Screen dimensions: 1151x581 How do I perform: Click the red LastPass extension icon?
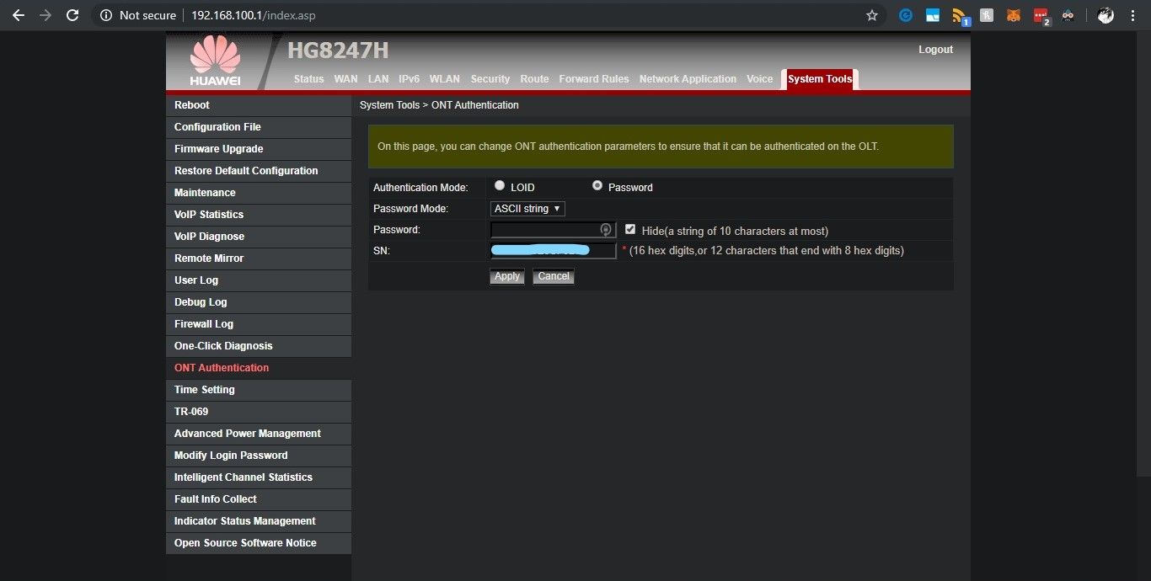point(1041,15)
